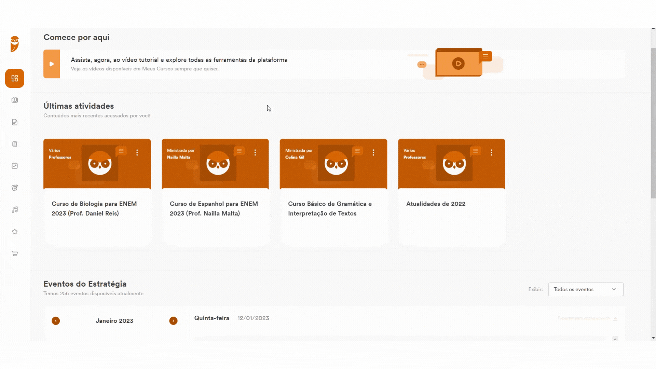
Task: Open the book courses icon in sidebar
Action: [15, 100]
